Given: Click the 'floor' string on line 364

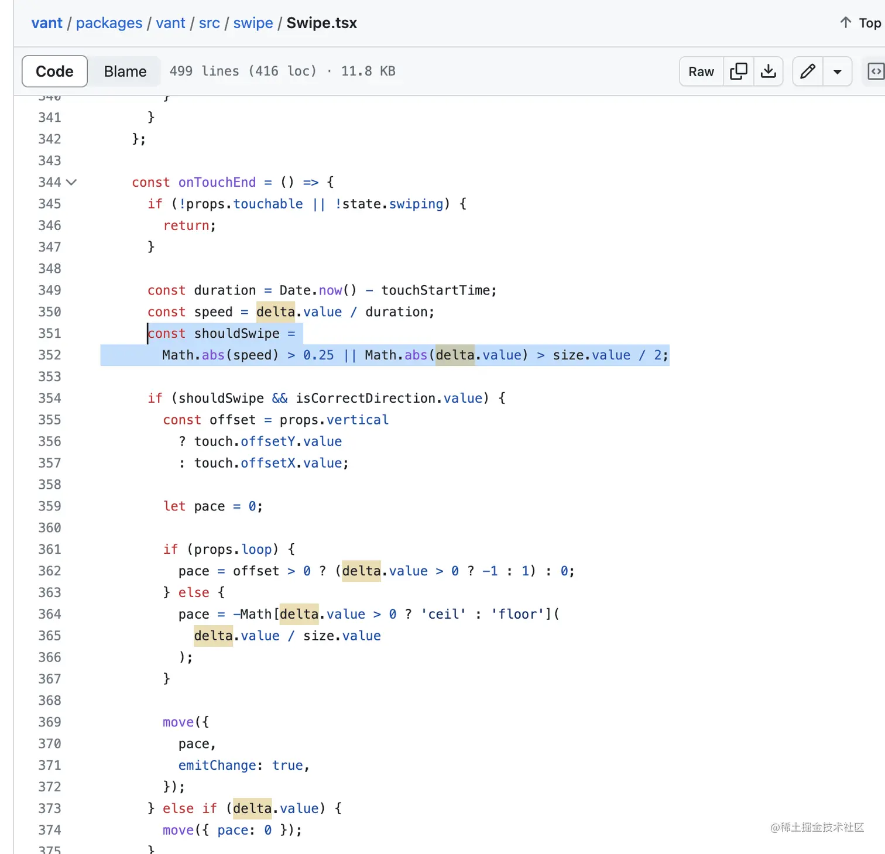Looking at the screenshot, I should (x=517, y=615).
